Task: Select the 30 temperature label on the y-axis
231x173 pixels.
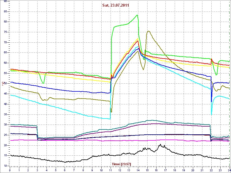Action: 5,125
